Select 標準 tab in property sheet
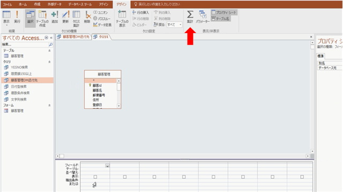This screenshot has height=192, width=343. pos(320,56)
